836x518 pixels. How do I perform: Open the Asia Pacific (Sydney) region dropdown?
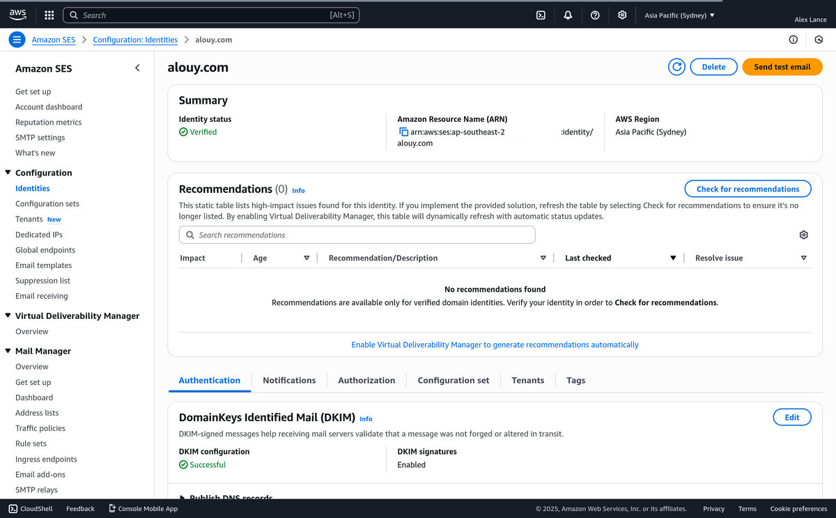tap(679, 15)
